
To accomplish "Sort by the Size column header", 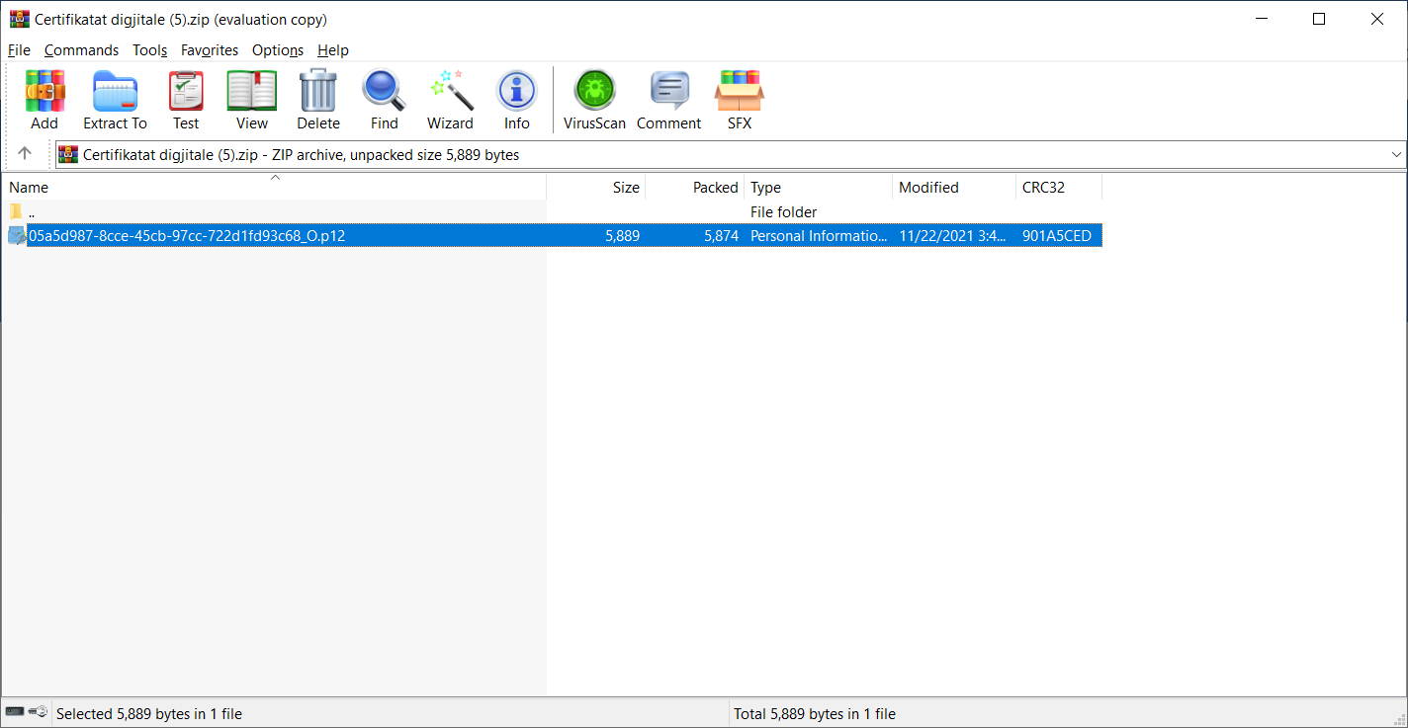I will [x=596, y=187].
